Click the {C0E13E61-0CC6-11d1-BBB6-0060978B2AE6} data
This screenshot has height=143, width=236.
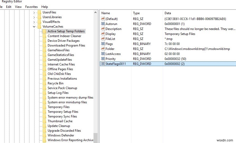(x=195, y=19)
